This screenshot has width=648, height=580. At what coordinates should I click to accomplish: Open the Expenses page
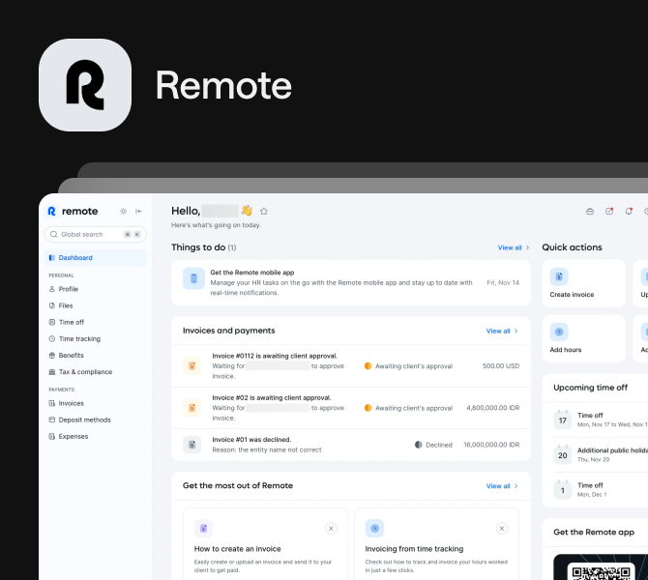pos(74,436)
